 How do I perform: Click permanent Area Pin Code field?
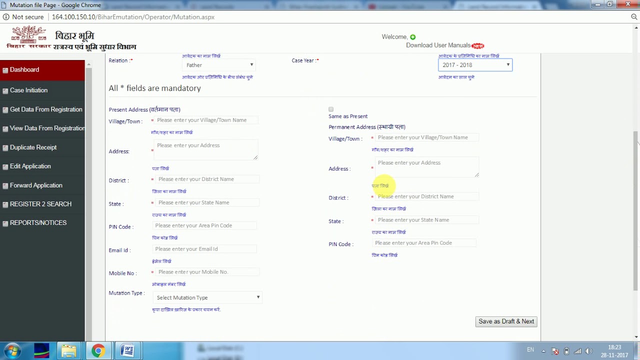424,243
